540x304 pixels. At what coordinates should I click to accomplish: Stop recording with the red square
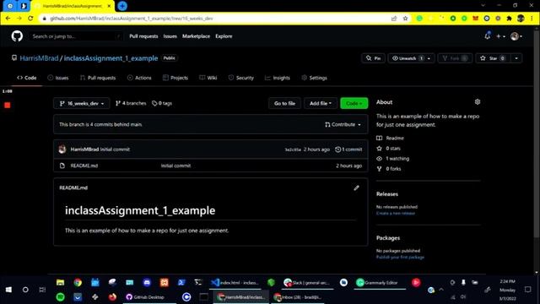(x=8, y=105)
